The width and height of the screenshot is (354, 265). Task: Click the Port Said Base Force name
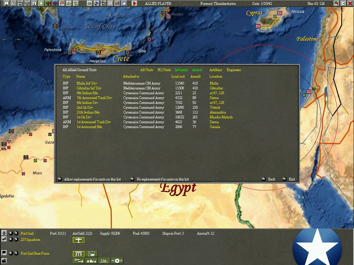35,253
